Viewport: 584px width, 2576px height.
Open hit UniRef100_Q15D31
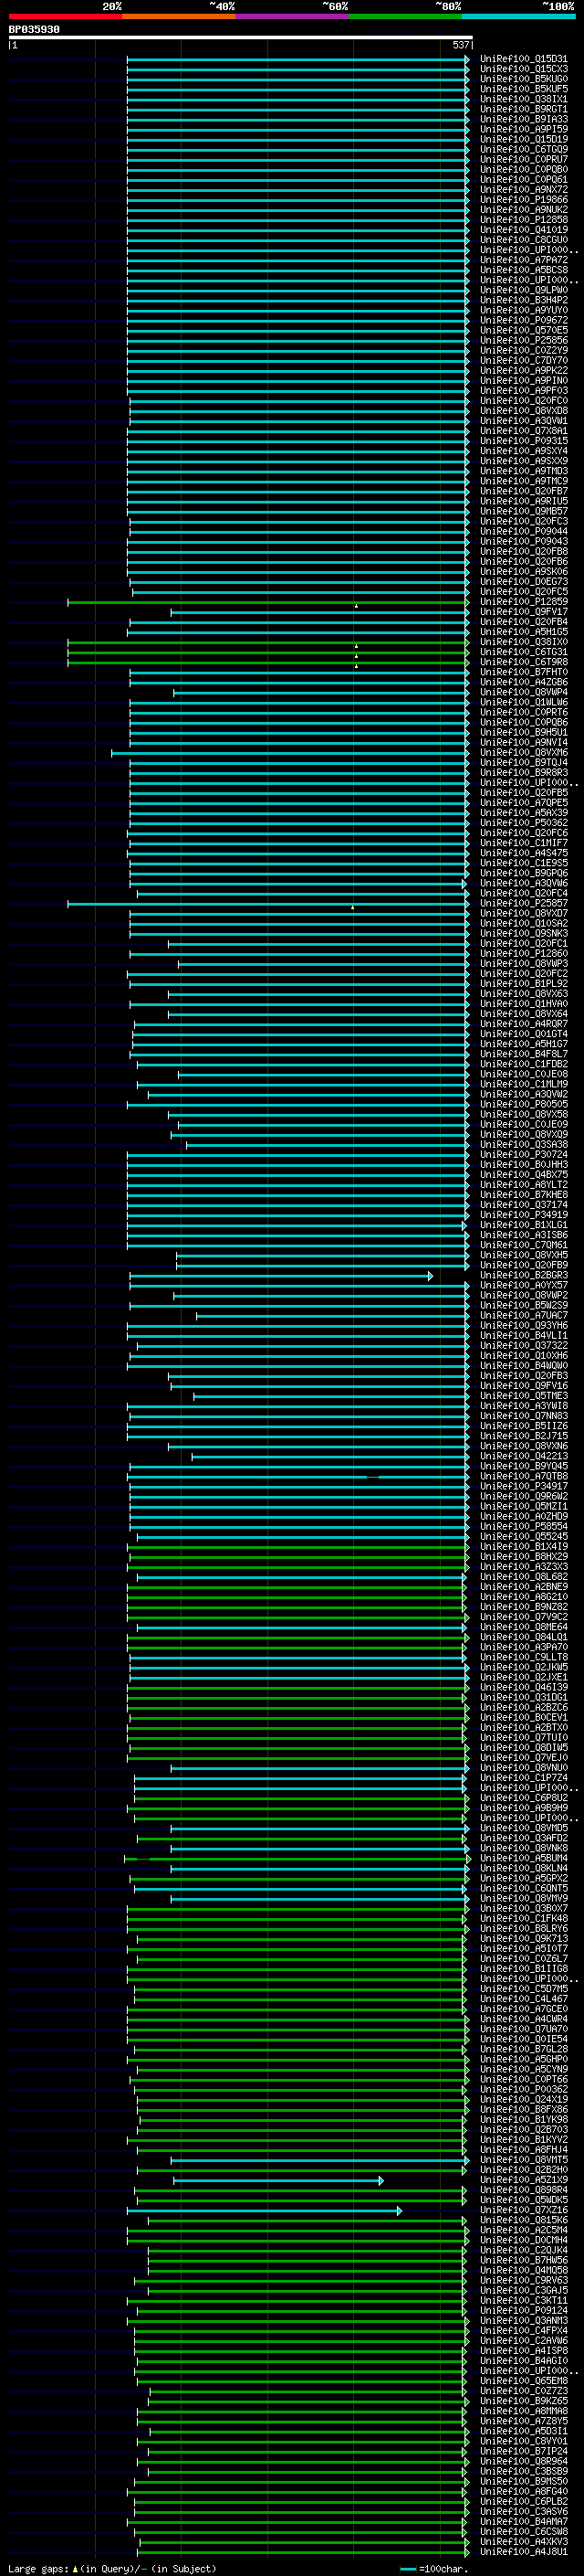pyautogui.click(x=523, y=59)
